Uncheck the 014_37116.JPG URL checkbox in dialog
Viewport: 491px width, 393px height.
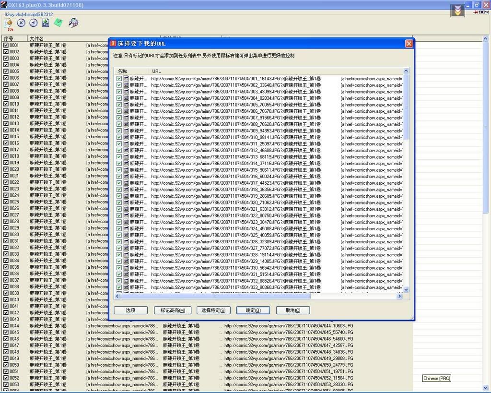click(x=119, y=163)
